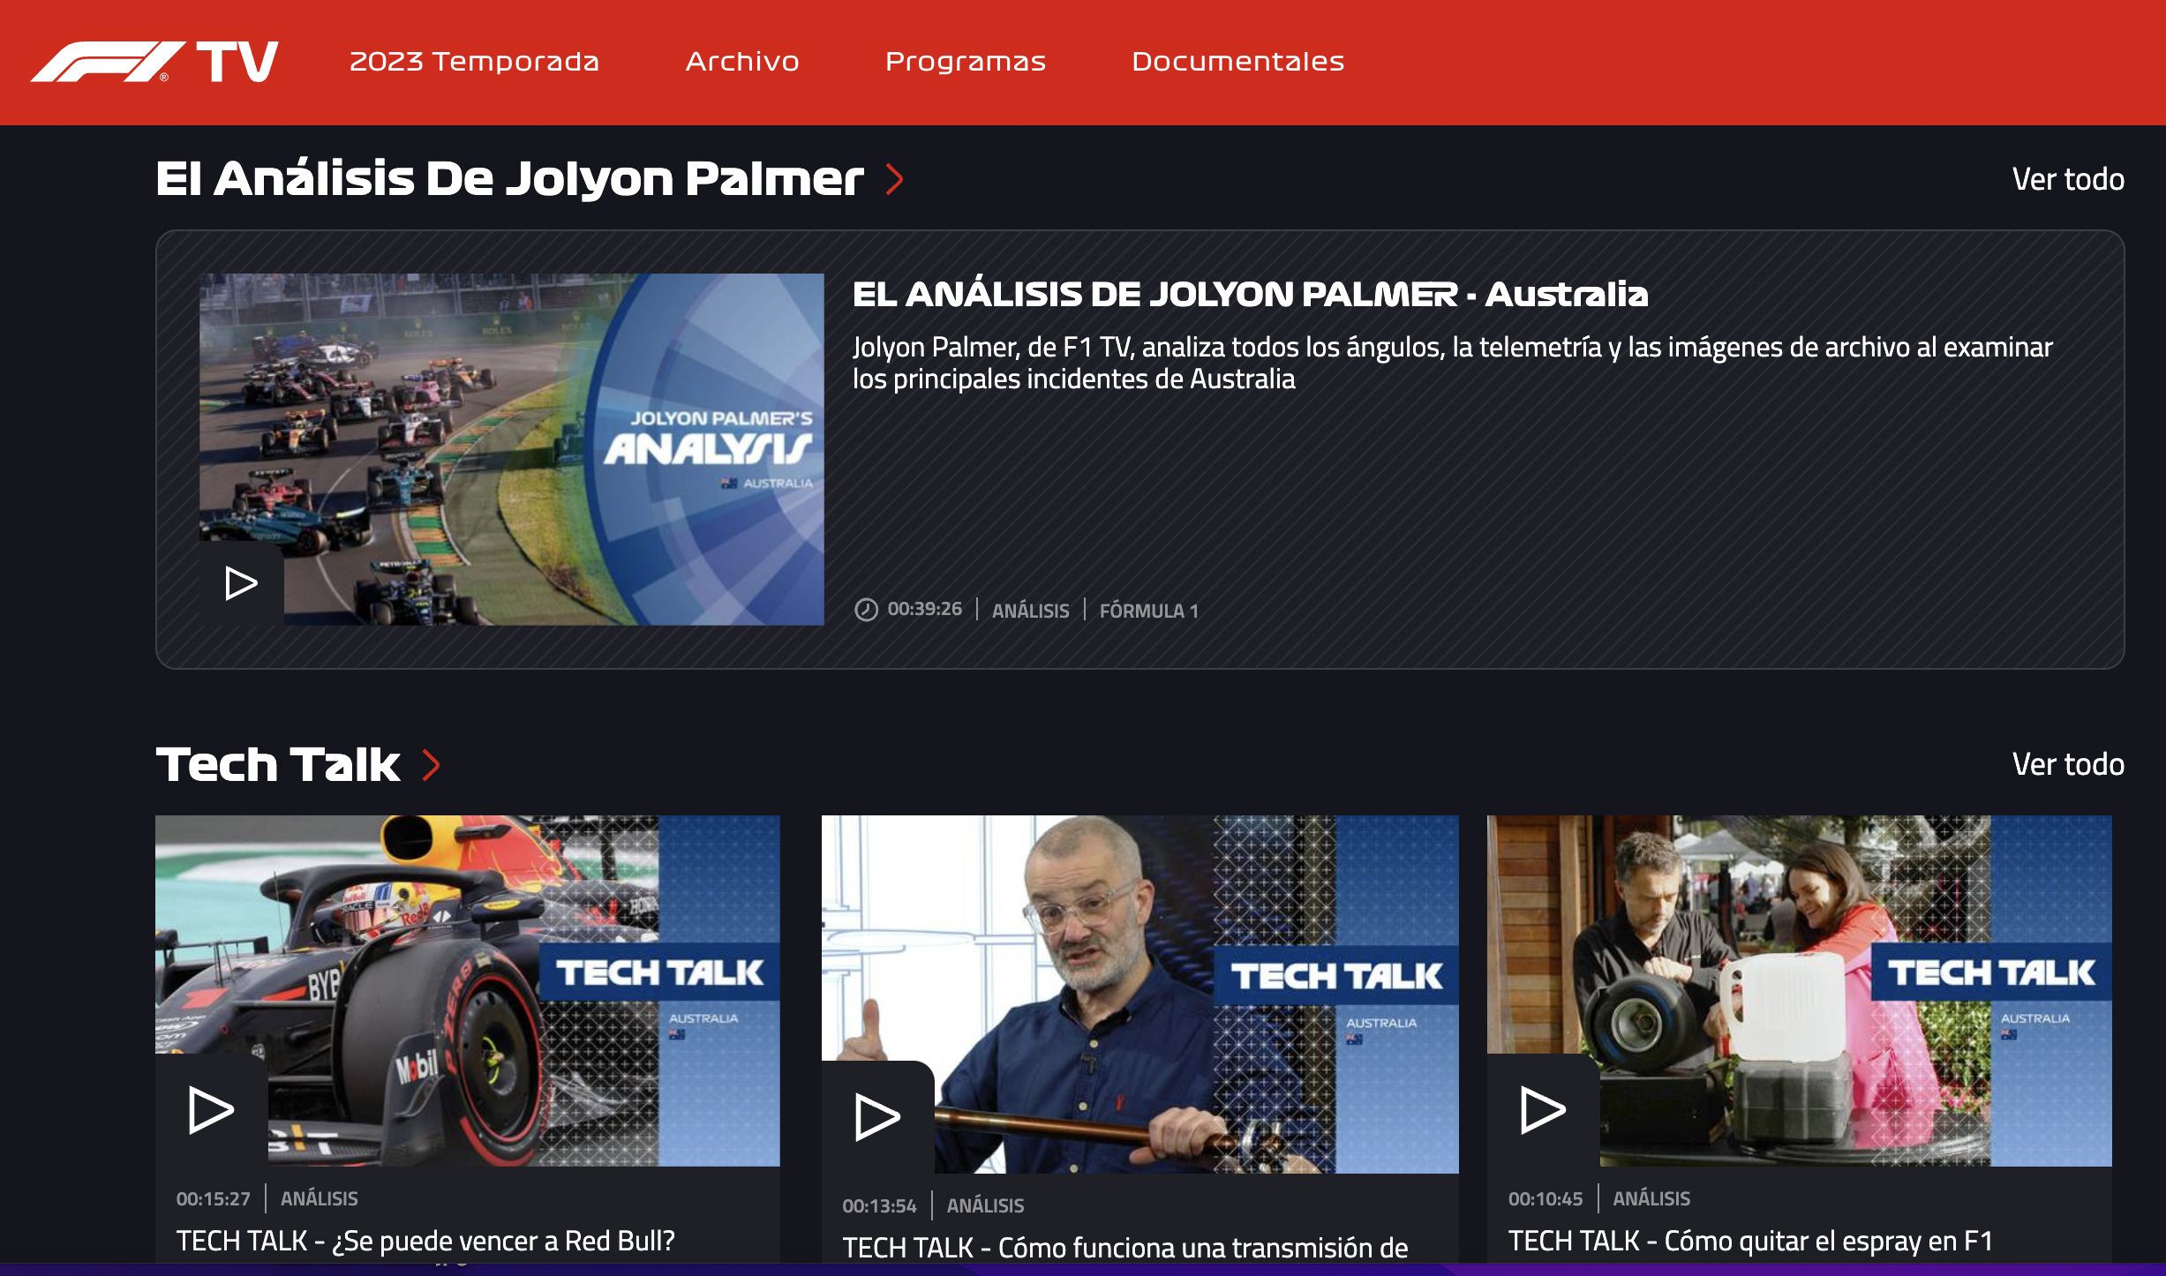Screen dimensions: 2166x1276
Task: Play the spray Tech Talk video
Action: point(1543,1110)
